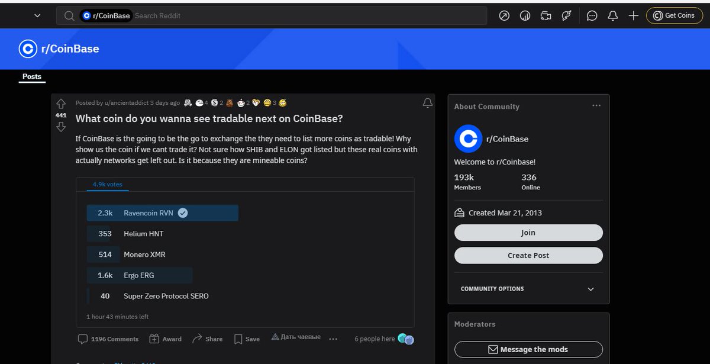Viewport: 710px width, 364px height.
Task: Click the Ravencoin checkmark icon
Action: click(183, 213)
